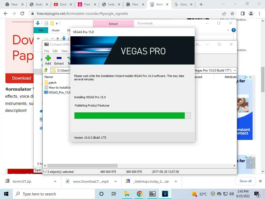Share this page via Chrome share icon

224,13
